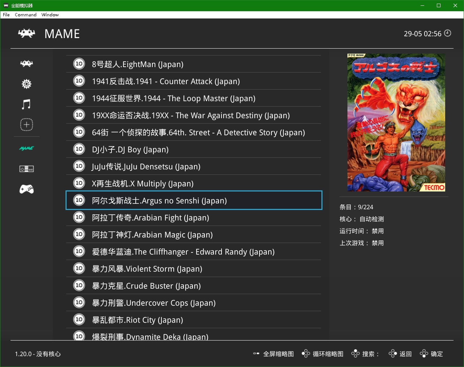Open the import content plus icon
The width and height of the screenshot is (464, 367).
[x=26, y=125]
